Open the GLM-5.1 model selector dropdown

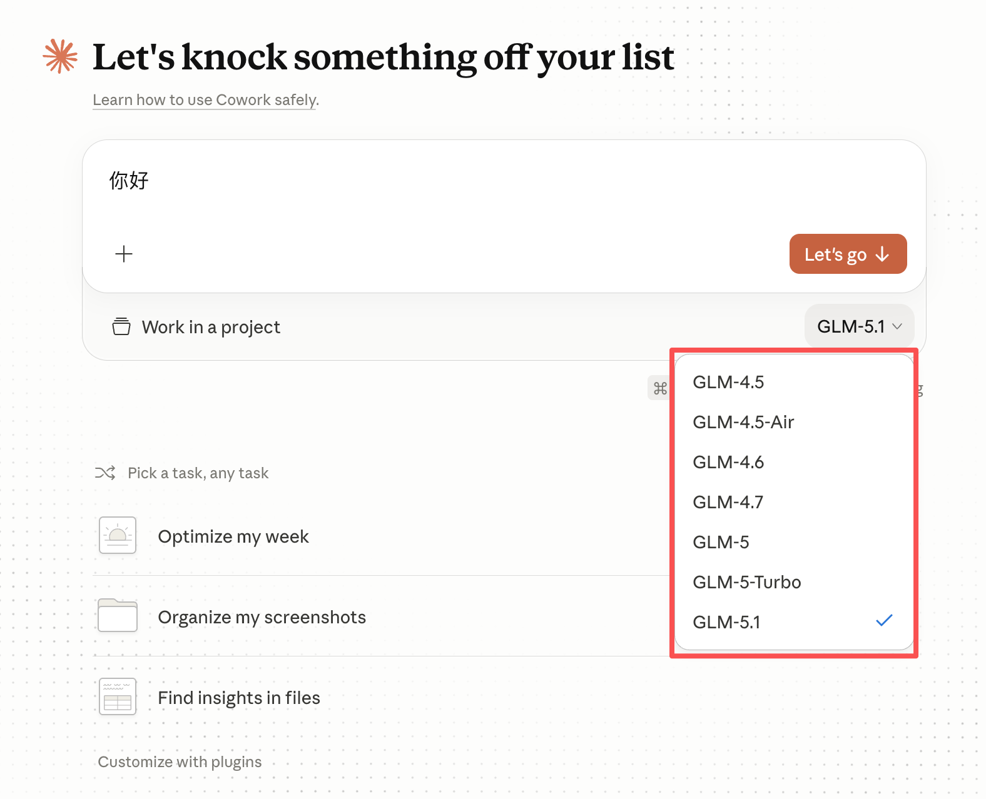[859, 326]
